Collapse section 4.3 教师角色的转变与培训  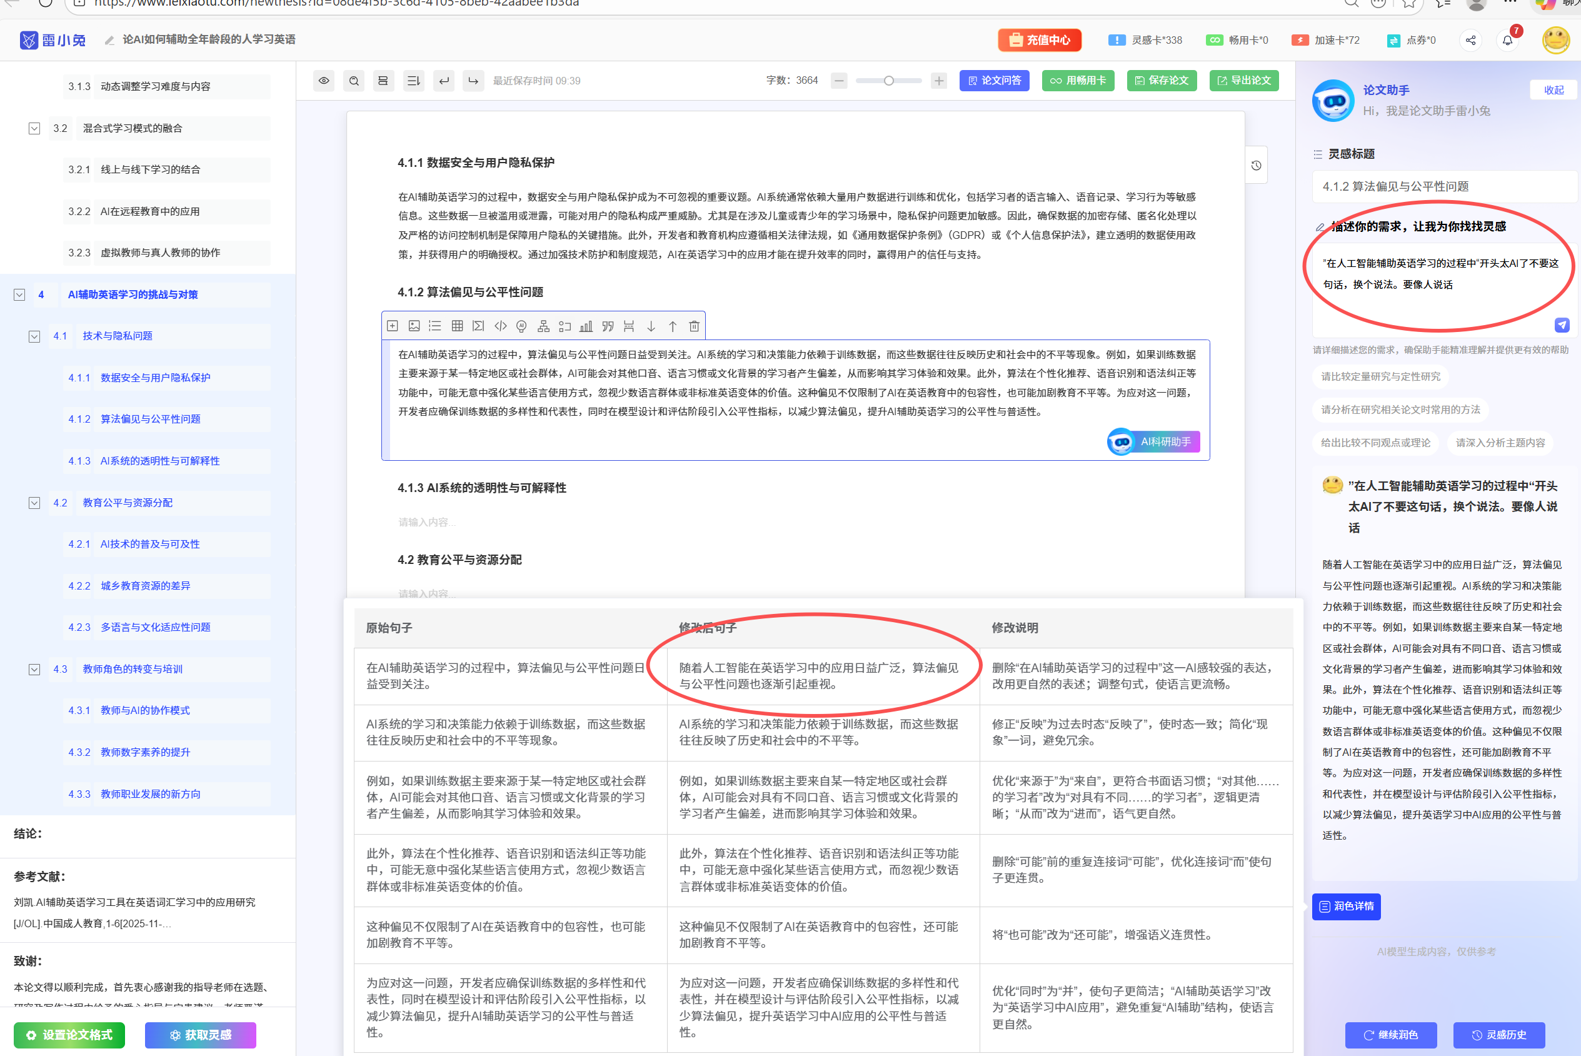coord(34,669)
